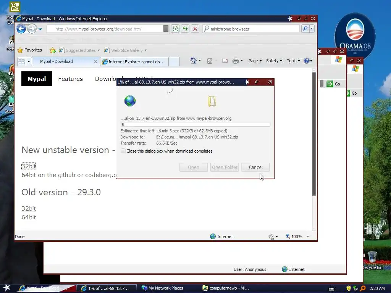Image resolution: width=391 pixels, height=293 pixels.
Task: Add to Favorites Bar star icon
Action: coord(52,50)
